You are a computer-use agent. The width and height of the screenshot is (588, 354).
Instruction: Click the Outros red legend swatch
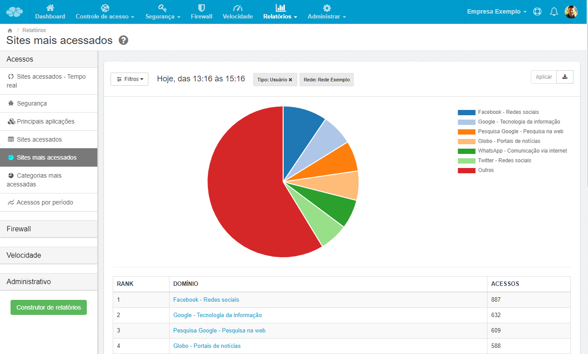pos(466,171)
